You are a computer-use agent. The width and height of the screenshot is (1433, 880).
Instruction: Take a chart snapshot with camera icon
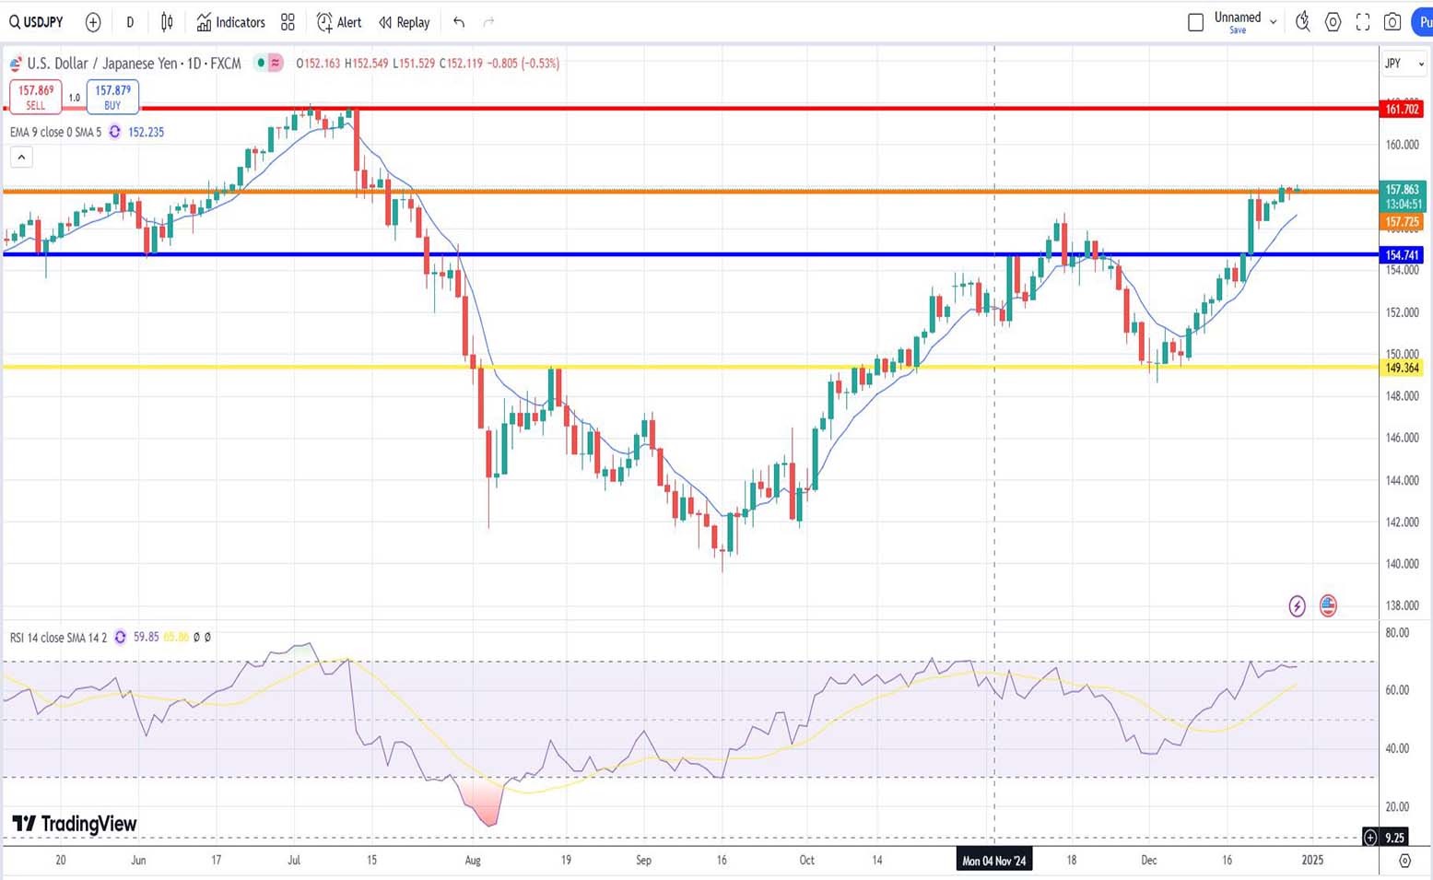click(x=1392, y=22)
